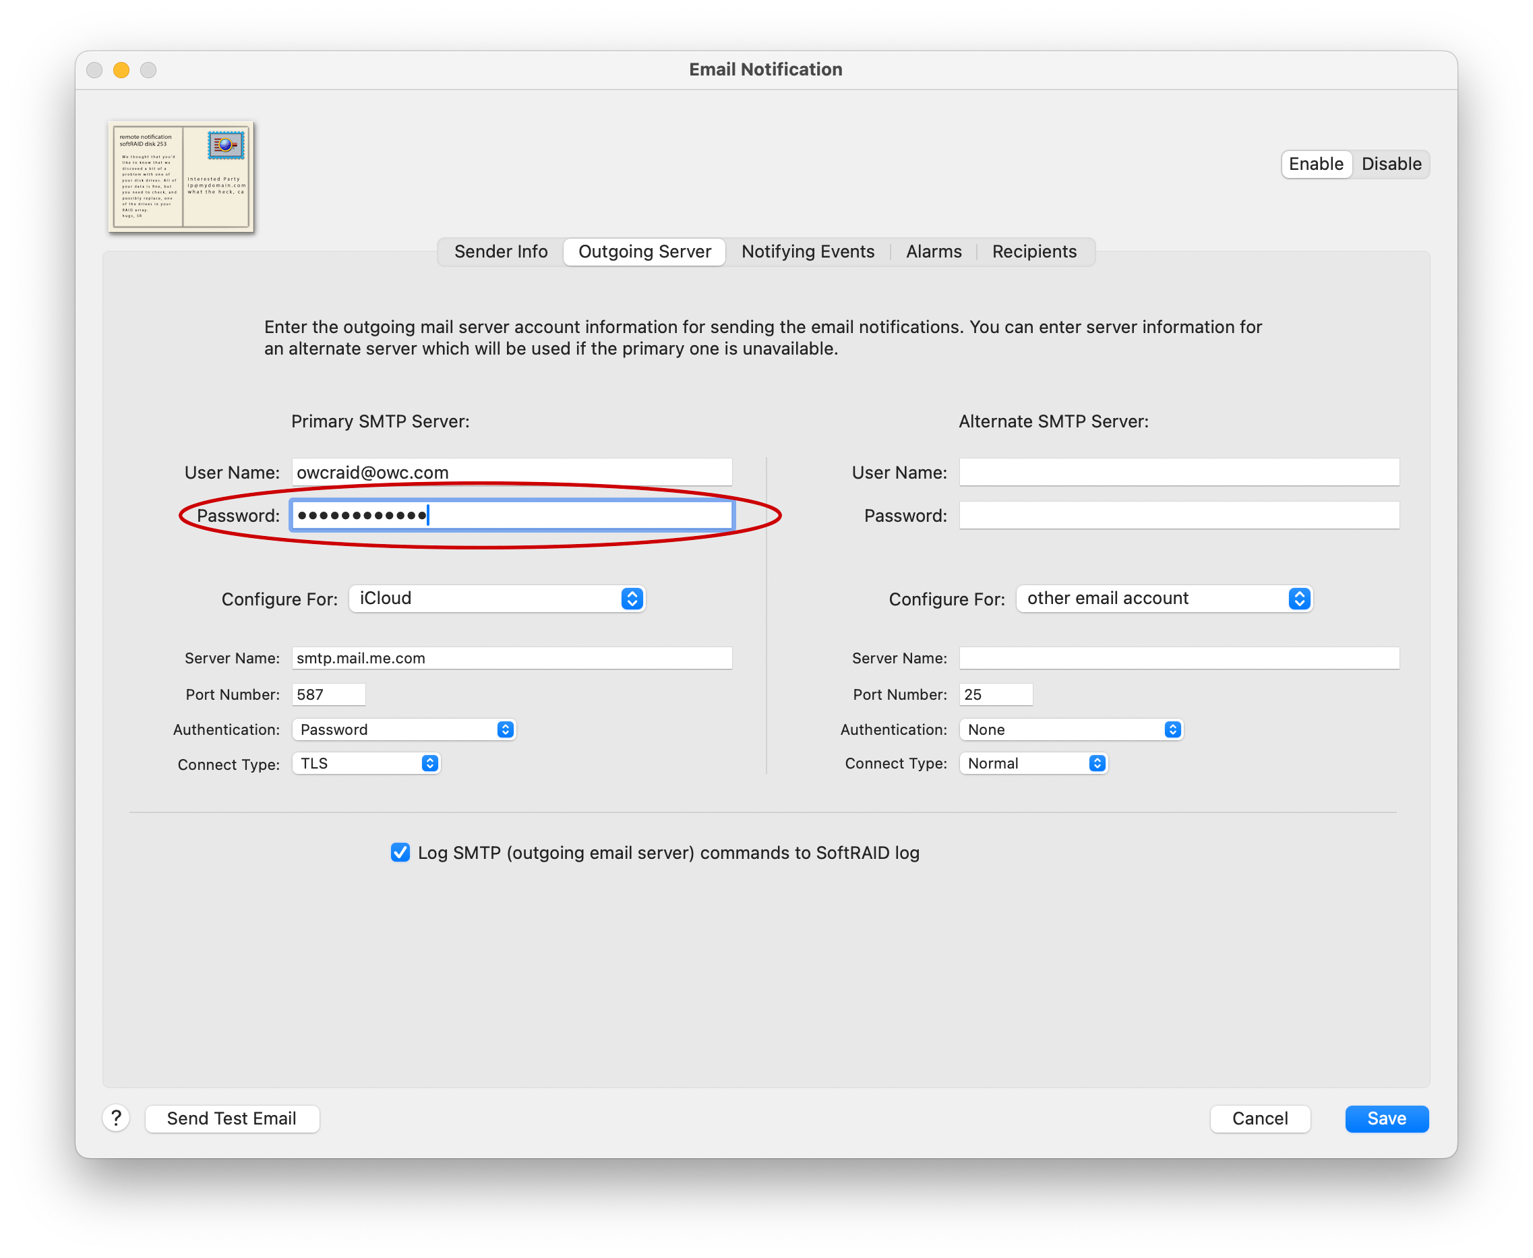Click the primary Server Name field

click(512, 658)
